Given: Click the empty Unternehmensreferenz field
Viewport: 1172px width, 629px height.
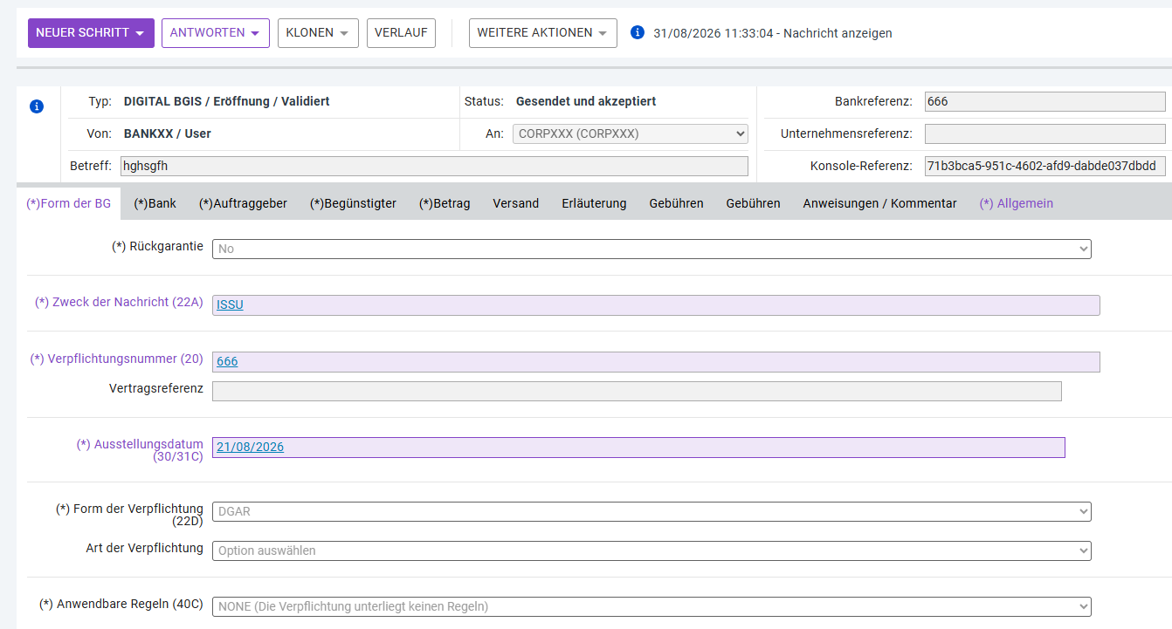Looking at the screenshot, I should tap(1044, 133).
